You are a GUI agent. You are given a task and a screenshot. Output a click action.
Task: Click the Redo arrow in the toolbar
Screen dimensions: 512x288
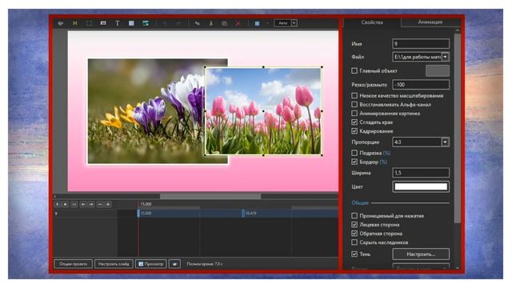tap(178, 23)
